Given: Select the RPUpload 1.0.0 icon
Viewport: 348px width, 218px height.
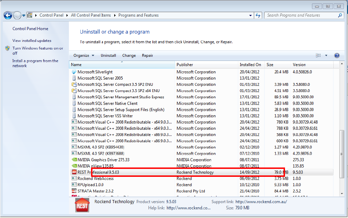Looking at the screenshot, I should 74,184.
